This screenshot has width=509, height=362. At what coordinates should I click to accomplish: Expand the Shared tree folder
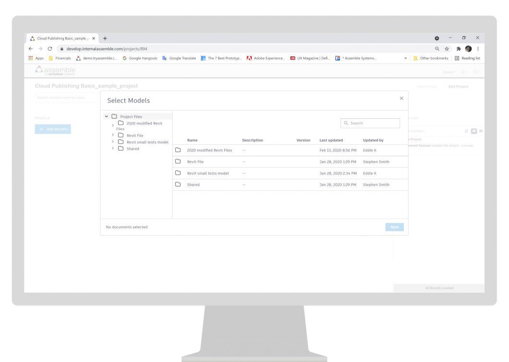[113, 148]
